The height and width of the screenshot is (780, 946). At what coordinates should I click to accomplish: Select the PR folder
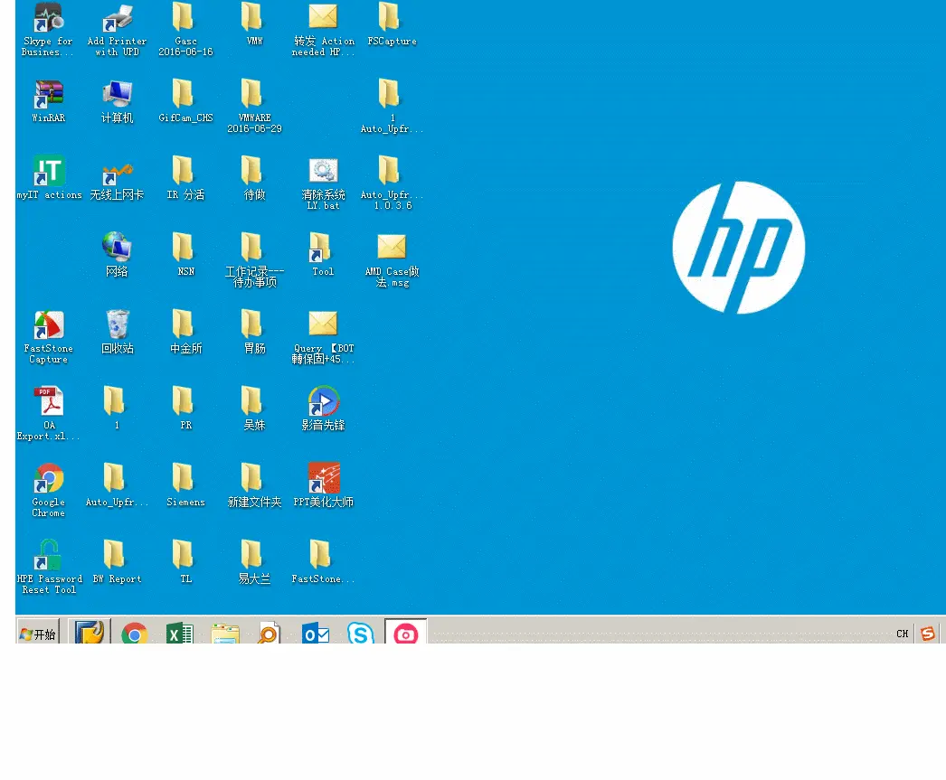click(185, 409)
